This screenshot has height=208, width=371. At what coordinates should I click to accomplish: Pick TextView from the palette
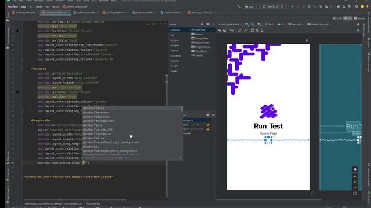[198, 30]
